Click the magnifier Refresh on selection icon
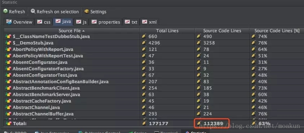The image size is (304, 133). 33,11
